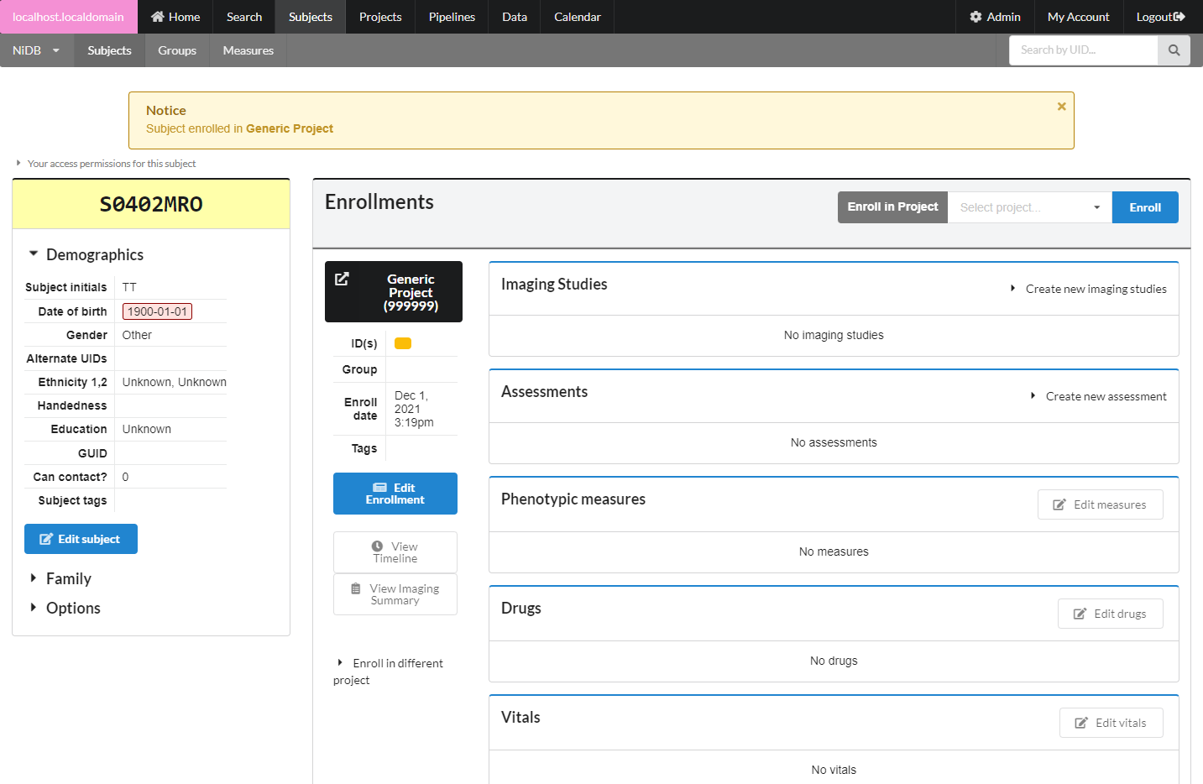Click the blue Enroll button
This screenshot has height=784, width=1203.
click(1144, 207)
